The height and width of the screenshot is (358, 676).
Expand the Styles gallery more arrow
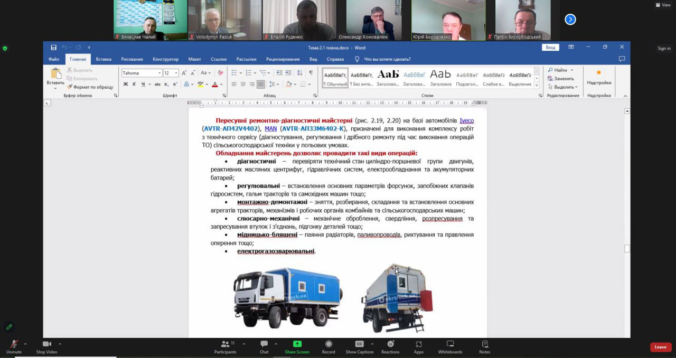(537, 85)
